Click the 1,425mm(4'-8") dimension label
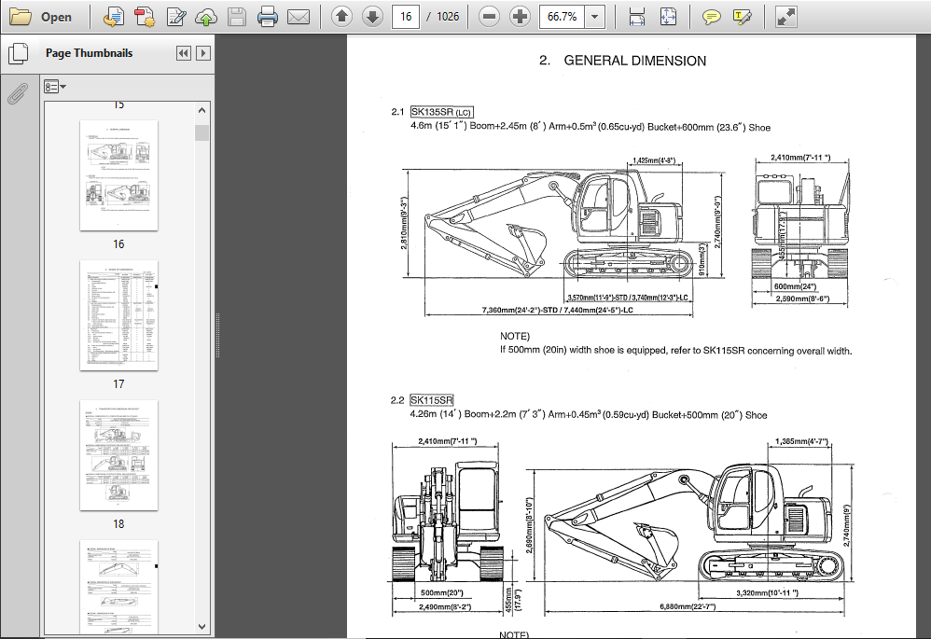Image resolution: width=931 pixels, height=639 pixels. coord(653,160)
